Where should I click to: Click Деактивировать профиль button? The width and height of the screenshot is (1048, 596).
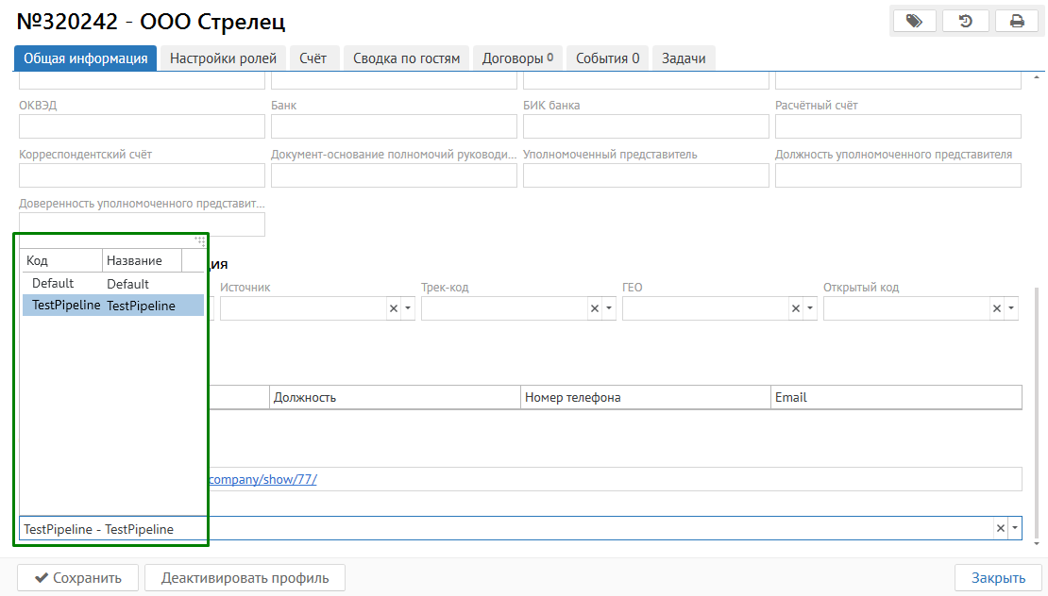point(245,578)
